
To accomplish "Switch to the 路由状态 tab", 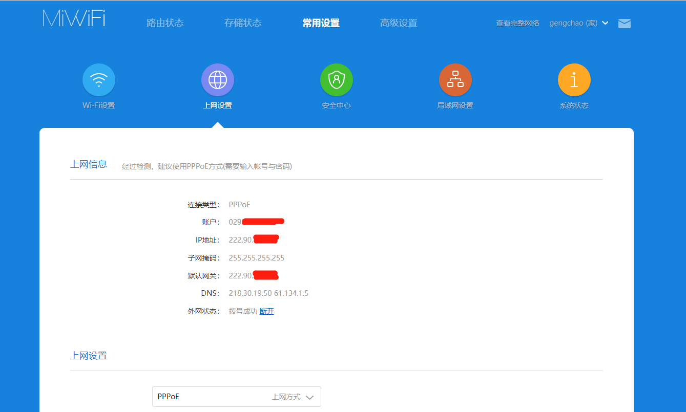I will pos(165,23).
